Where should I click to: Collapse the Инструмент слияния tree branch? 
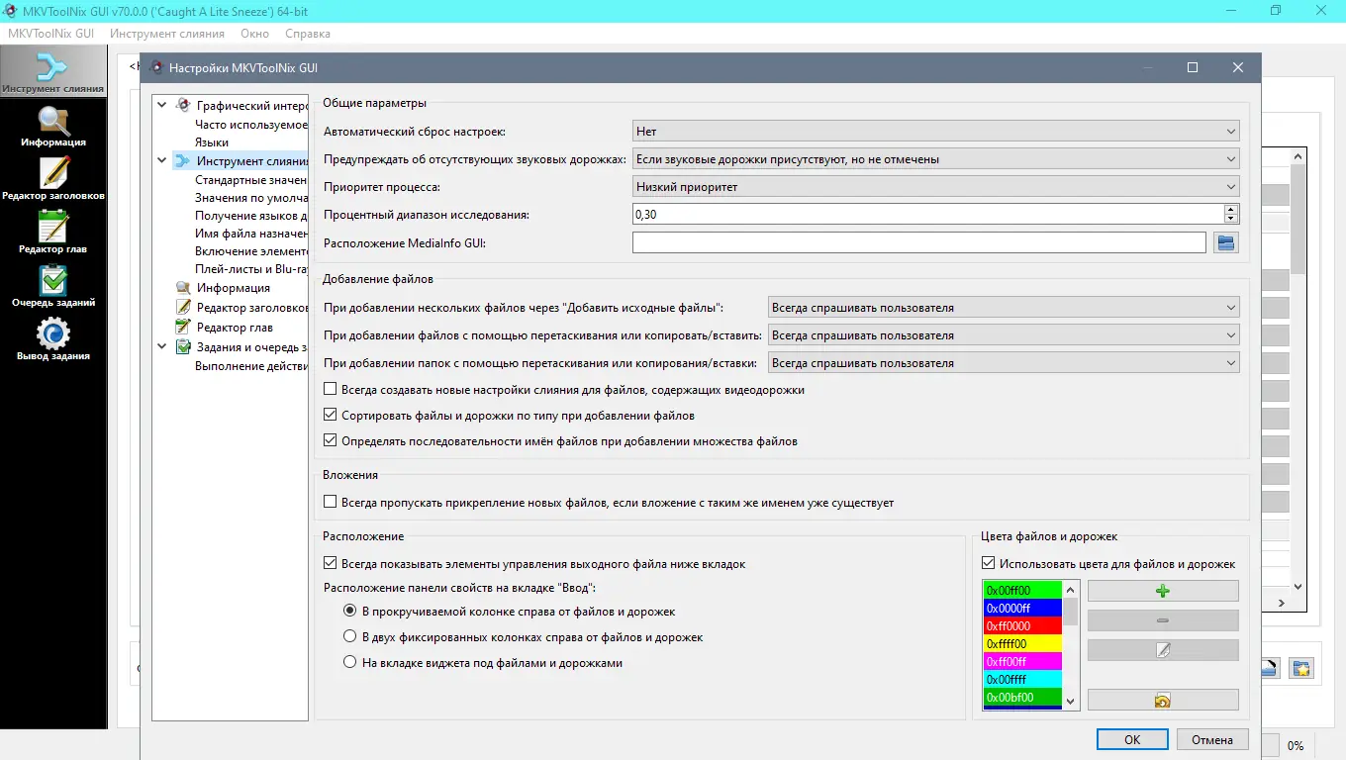(x=161, y=158)
